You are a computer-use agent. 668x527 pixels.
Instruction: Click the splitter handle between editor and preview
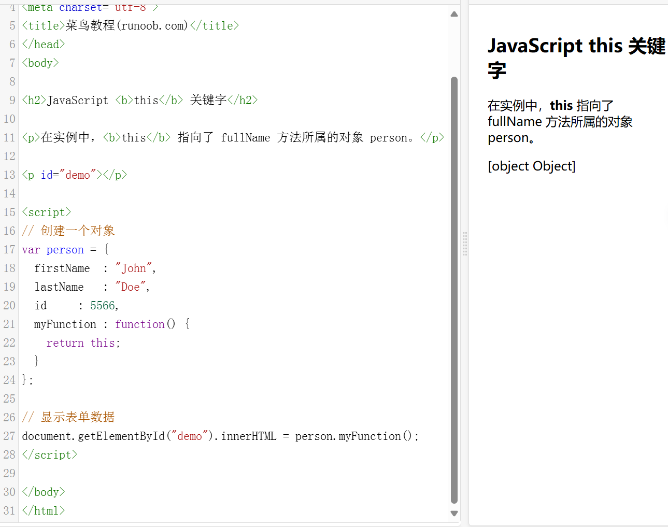pos(465,244)
